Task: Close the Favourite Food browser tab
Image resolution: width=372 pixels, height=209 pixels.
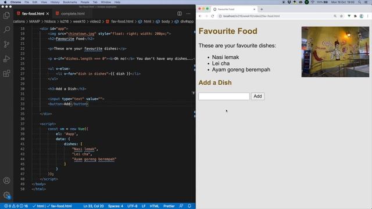Action: 255,9
